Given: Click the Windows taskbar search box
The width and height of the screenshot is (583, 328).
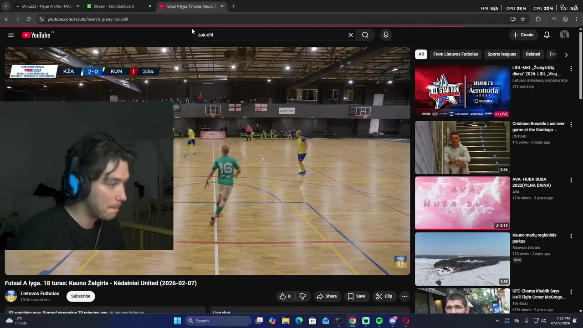Looking at the screenshot, I should tap(218, 321).
